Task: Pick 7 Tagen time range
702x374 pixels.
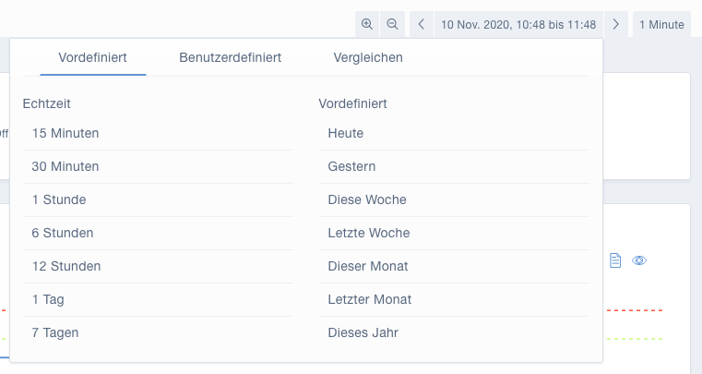Action: point(158,332)
